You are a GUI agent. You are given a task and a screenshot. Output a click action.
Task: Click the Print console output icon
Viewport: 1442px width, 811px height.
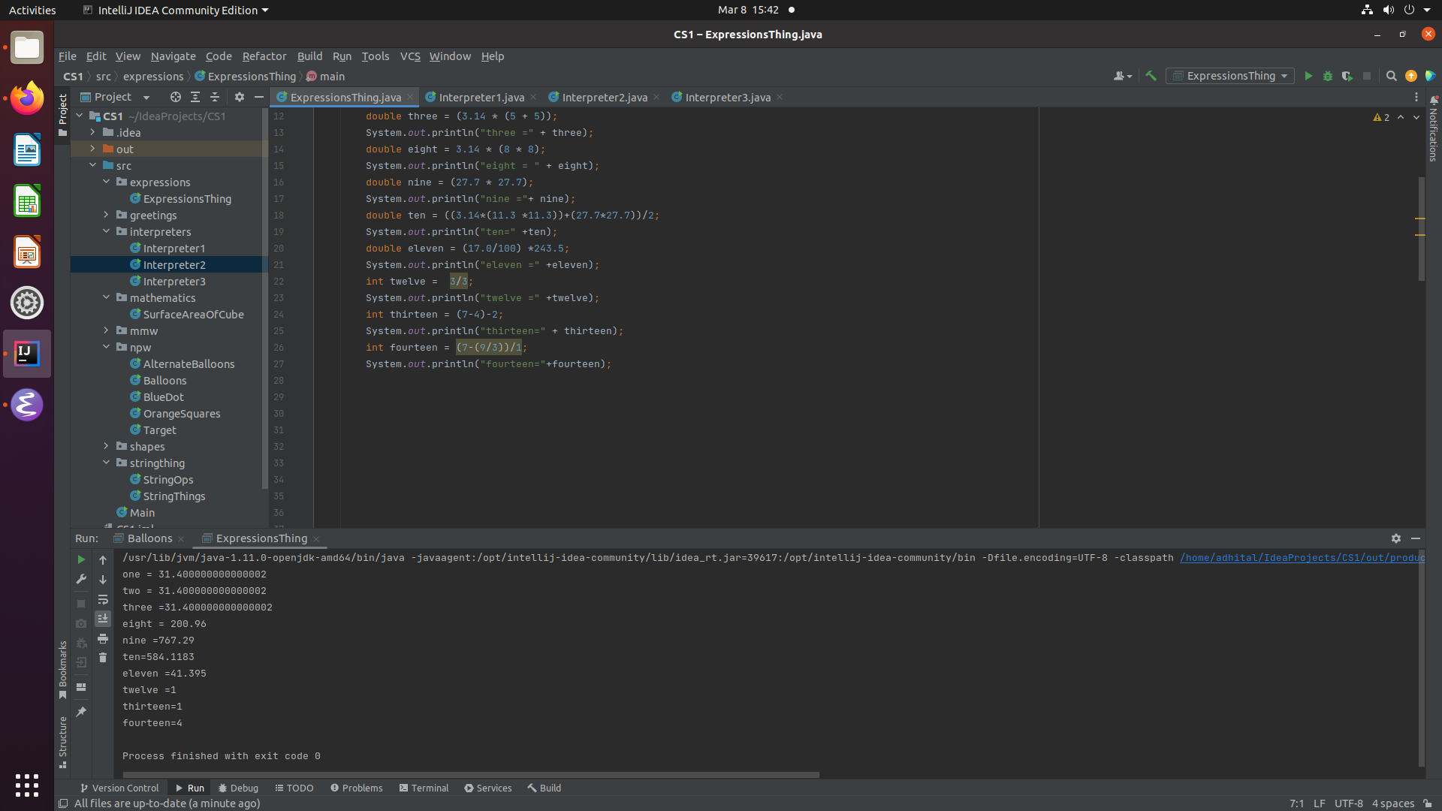pyautogui.click(x=103, y=638)
